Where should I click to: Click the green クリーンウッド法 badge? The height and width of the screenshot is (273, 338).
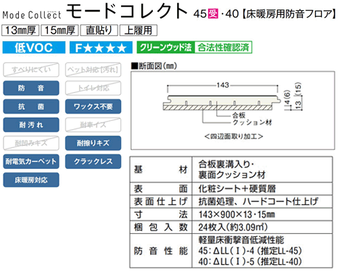pos(166,47)
